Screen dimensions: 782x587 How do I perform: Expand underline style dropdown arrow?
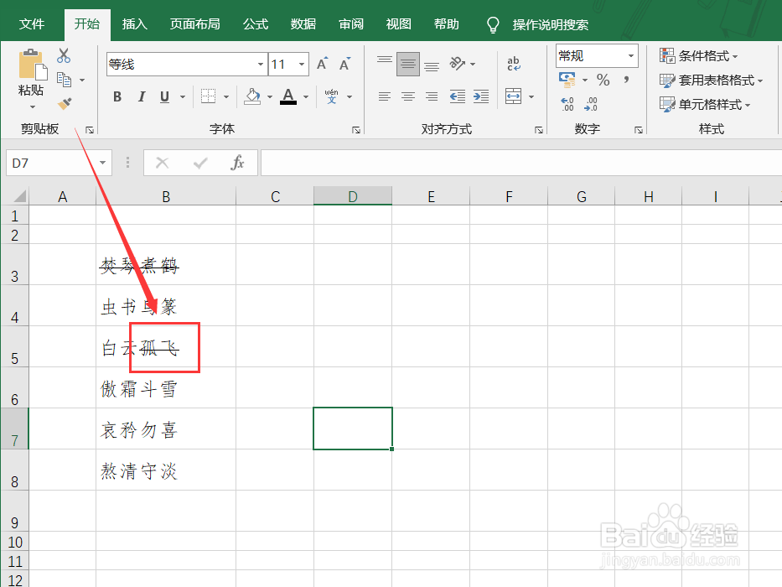(183, 96)
